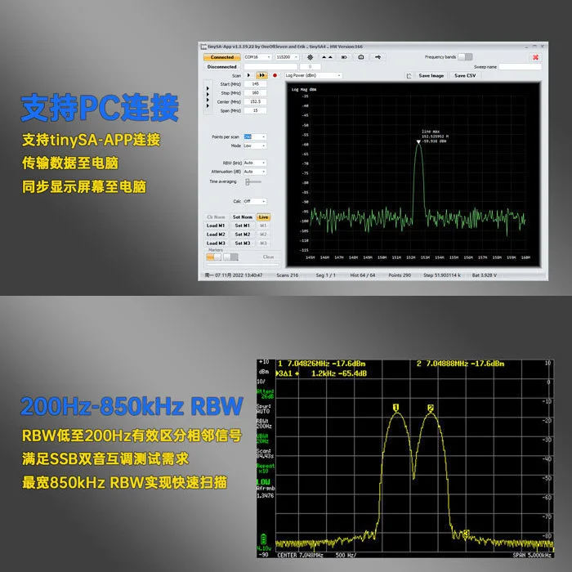
Task: Click the Set M2 button
Action: pyautogui.click(x=243, y=235)
